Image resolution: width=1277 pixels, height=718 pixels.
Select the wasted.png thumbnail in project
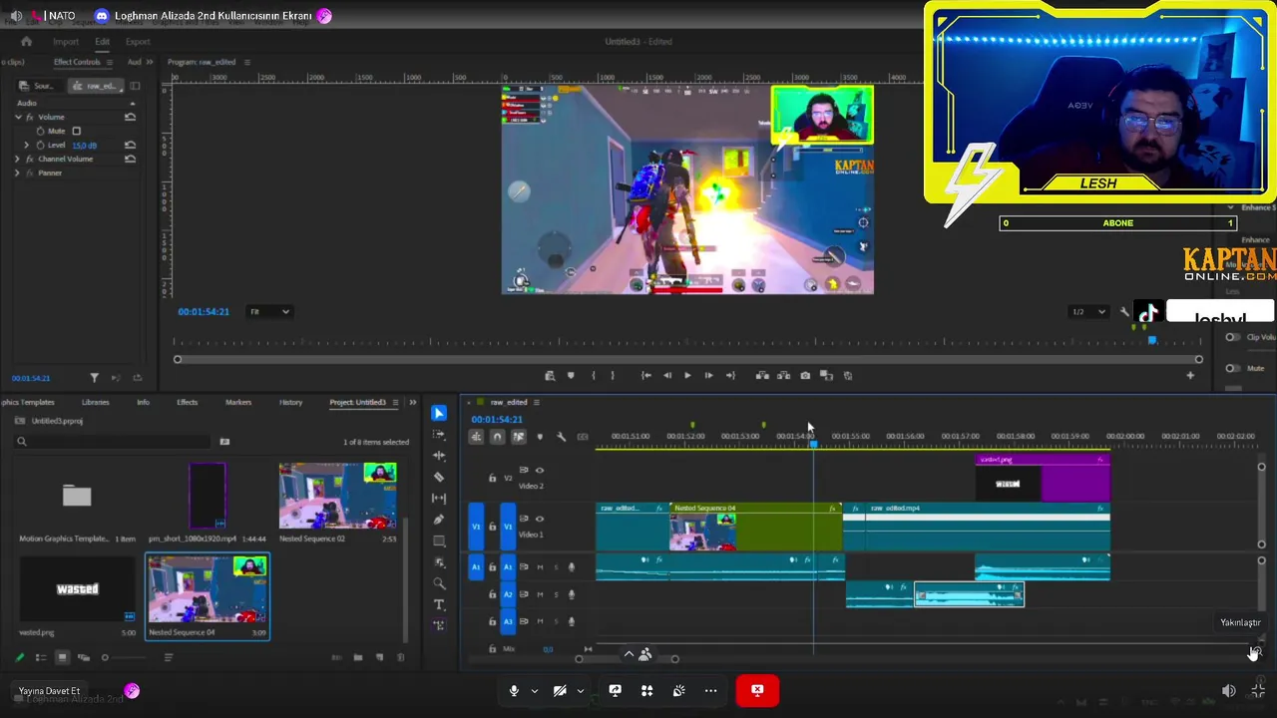78,589
